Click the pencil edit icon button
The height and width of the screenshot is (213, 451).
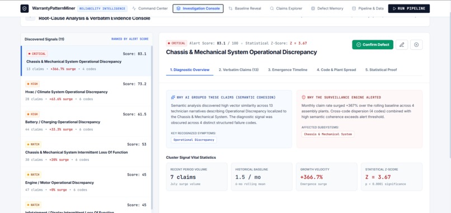point(402,45)
